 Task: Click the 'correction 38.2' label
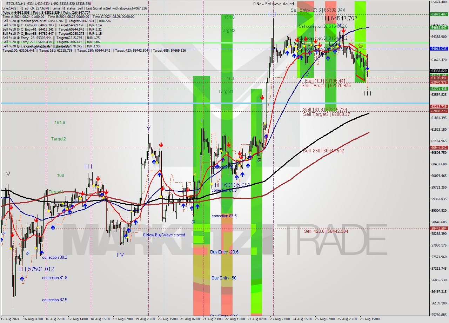tap(55, 257)
